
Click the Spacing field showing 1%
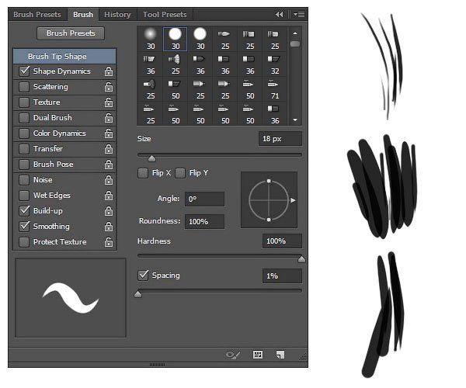[x=282, y=276]
